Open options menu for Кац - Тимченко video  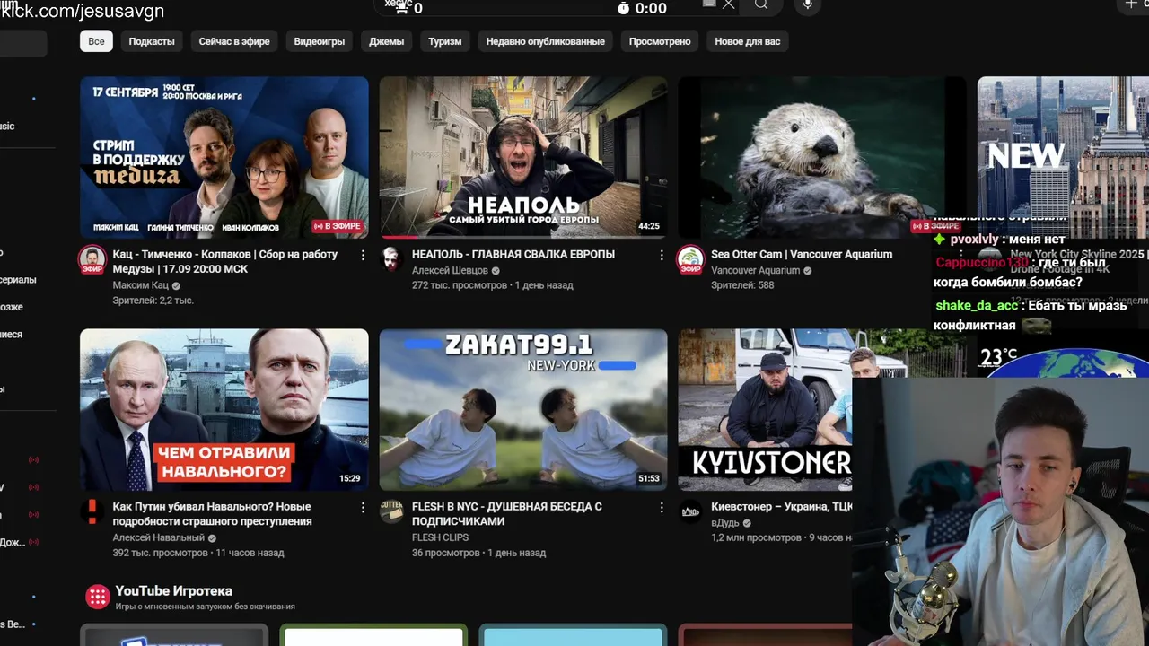point(363,255)
